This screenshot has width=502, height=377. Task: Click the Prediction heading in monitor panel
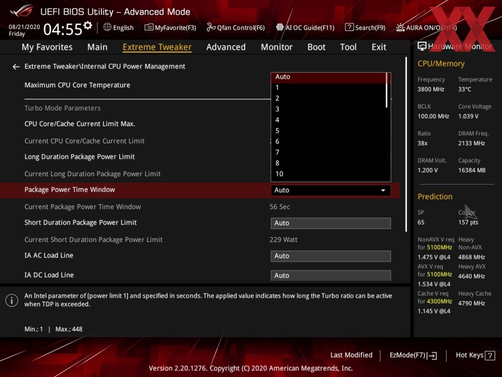pyautogui.click(x=435, y=197)
